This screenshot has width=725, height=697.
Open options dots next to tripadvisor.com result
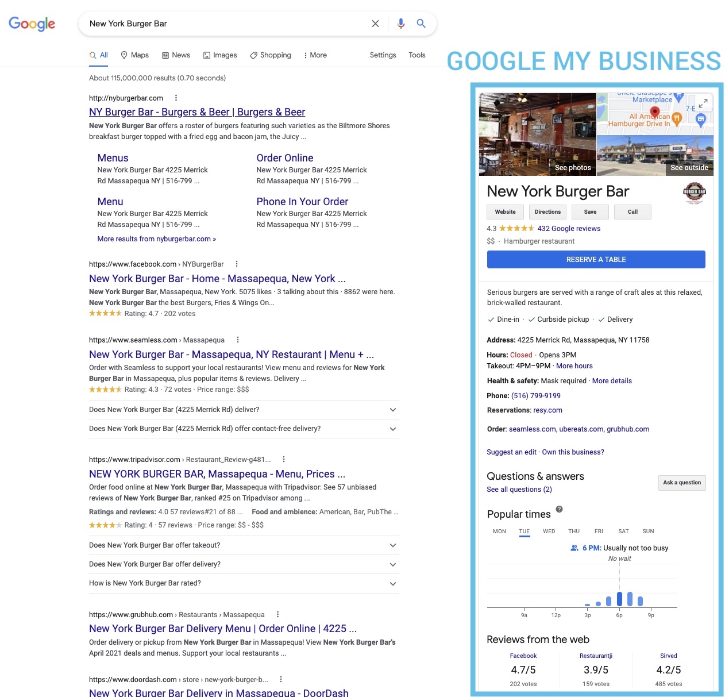(283, 459)
